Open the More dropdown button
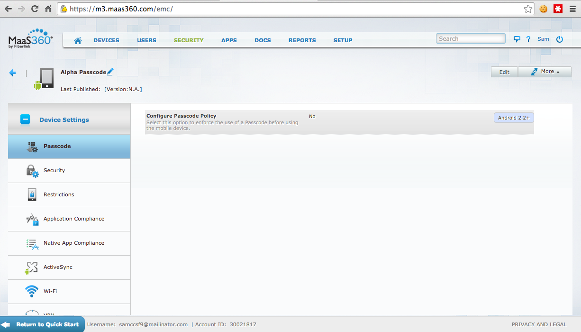This screenshot has height=332, width=581. 545,72
